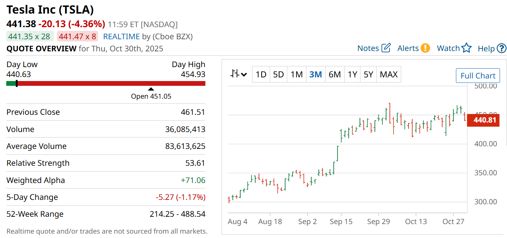This screenshot has height=238, width=507.
Task: Open the Alerts link
Action: 408,48
